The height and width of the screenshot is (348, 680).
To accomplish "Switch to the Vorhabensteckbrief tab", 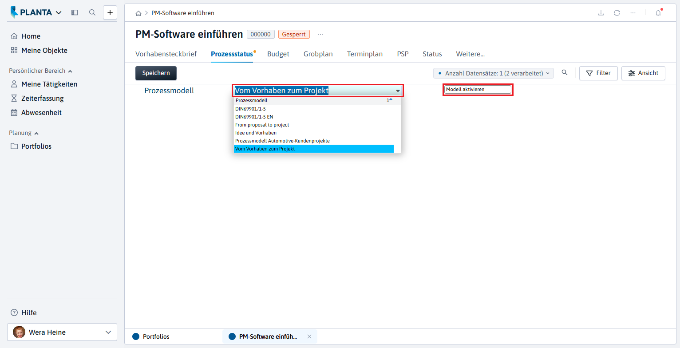I will coord(166,54).
